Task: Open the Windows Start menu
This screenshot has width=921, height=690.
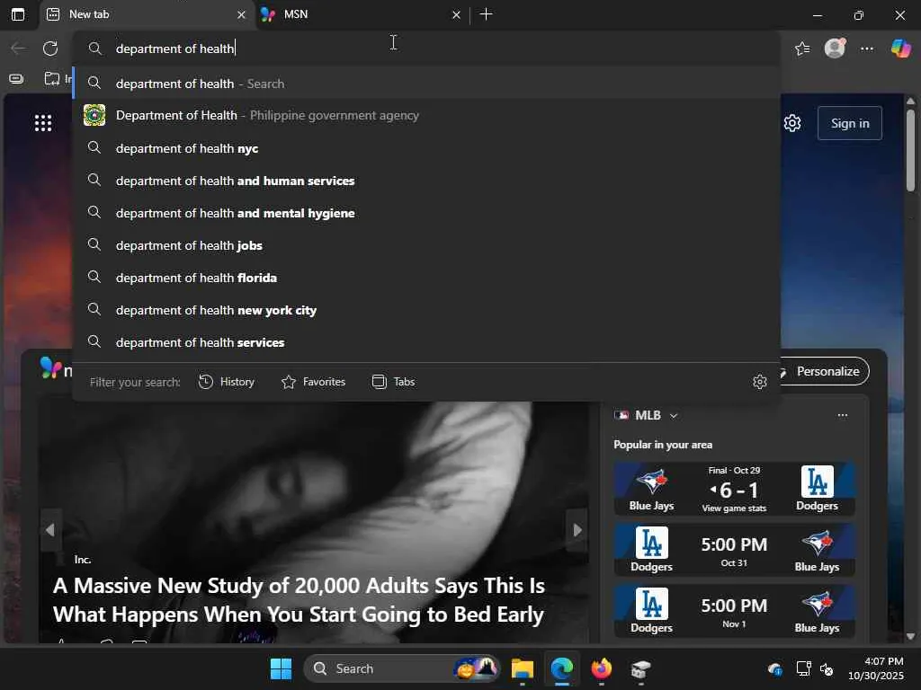Action: 281,668
